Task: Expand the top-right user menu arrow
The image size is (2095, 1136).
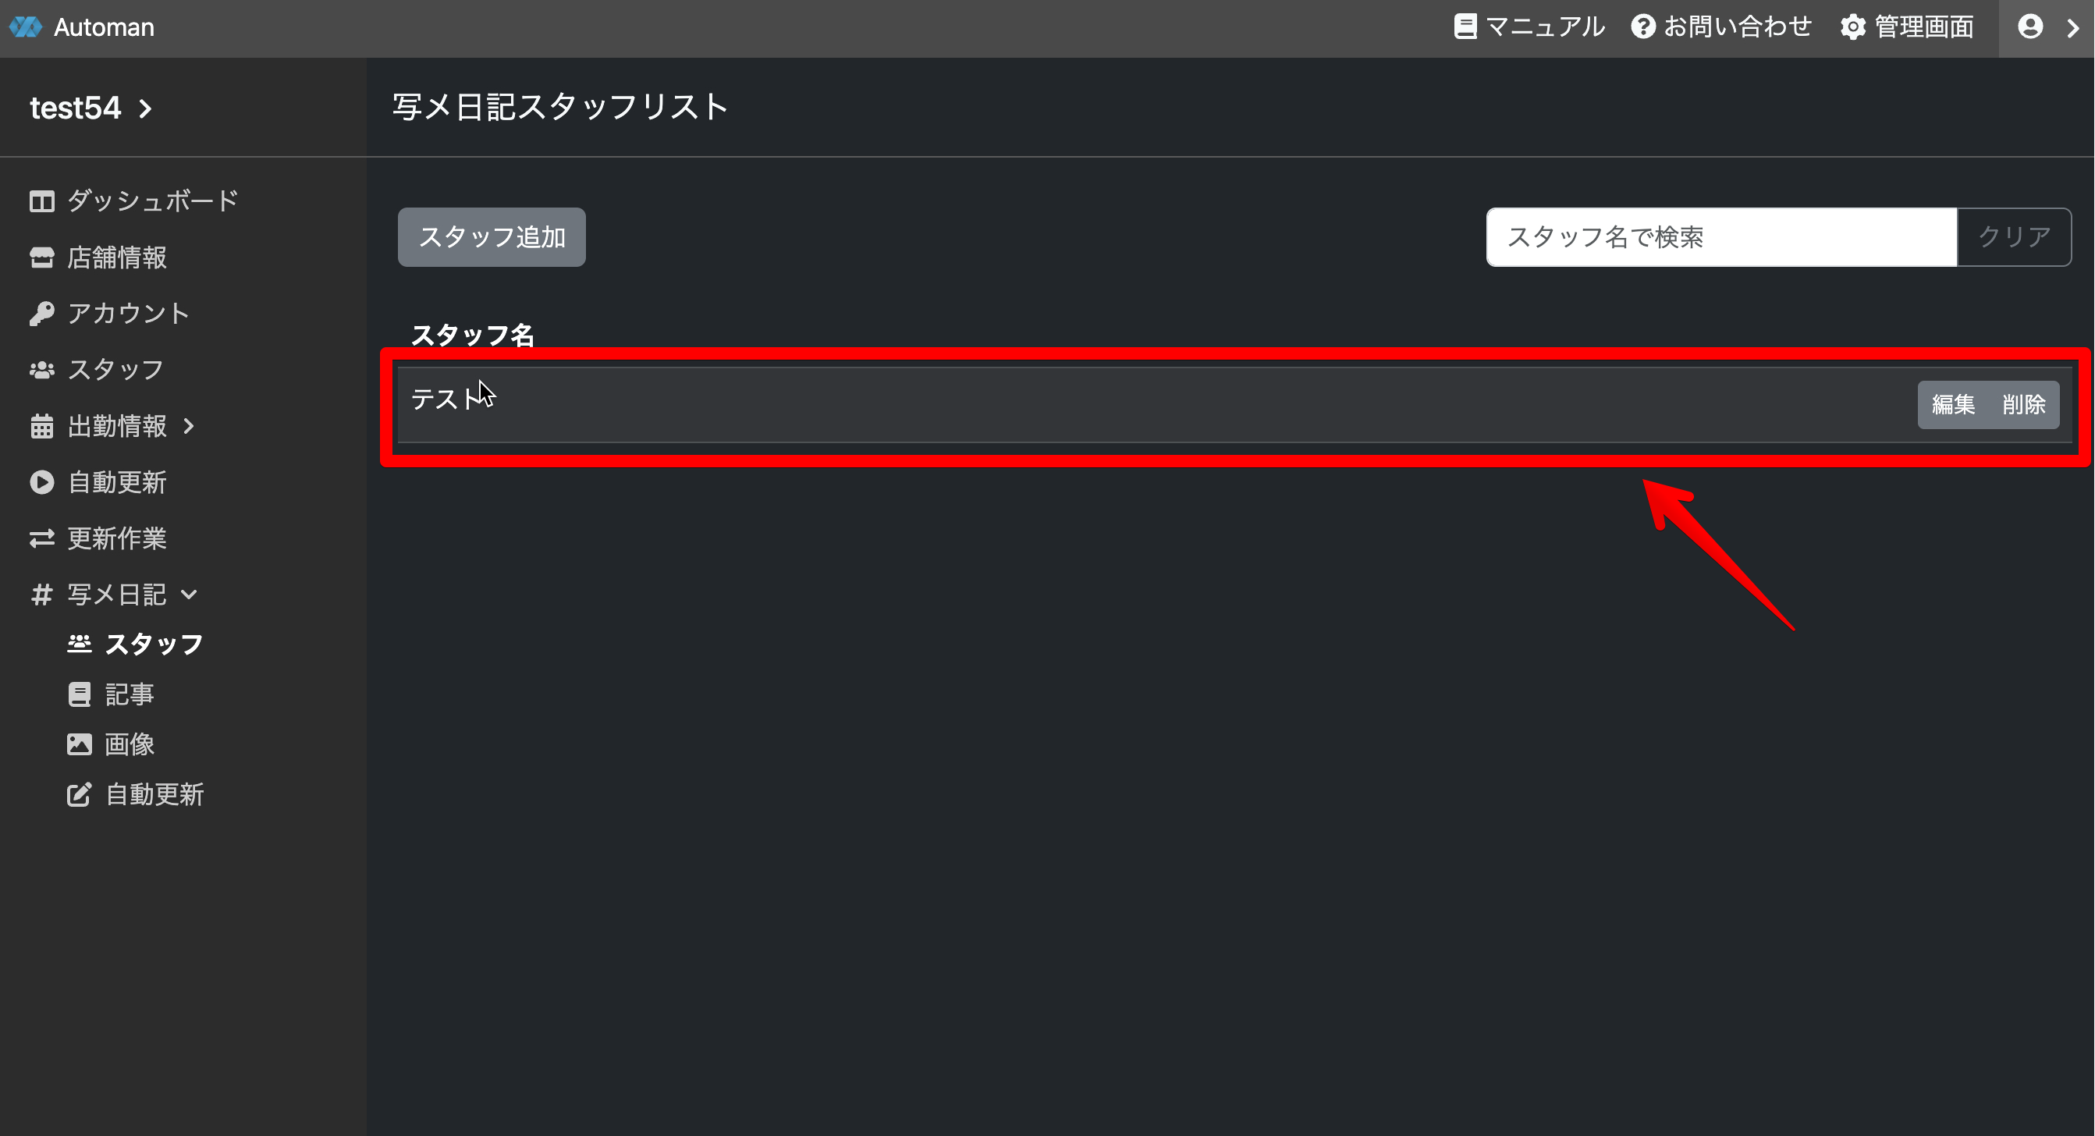Action: [2072, 27]
